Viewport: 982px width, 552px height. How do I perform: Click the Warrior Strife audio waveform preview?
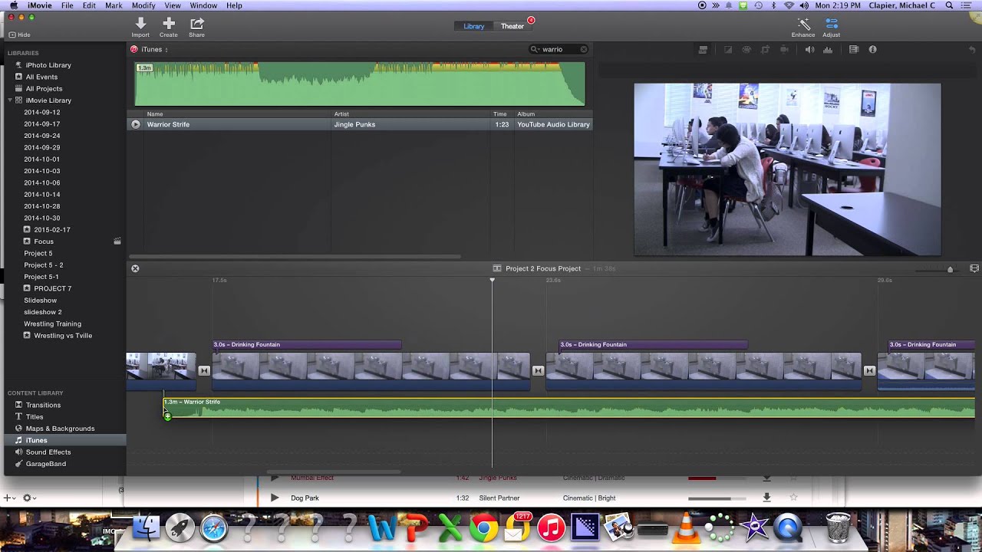360,84
